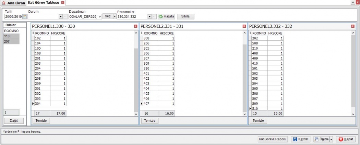This screenshot has width=360, height=145.
Task: Click row indicator arrow beside room 304
Action: click(33, 104)
